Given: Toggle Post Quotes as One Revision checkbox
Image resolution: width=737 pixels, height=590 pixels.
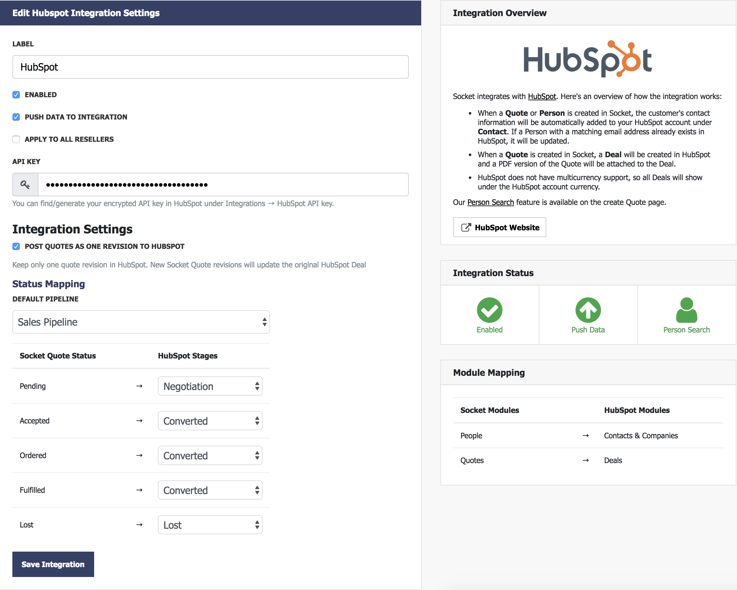Looking at the screenshot, I should (x=16, y=246).
